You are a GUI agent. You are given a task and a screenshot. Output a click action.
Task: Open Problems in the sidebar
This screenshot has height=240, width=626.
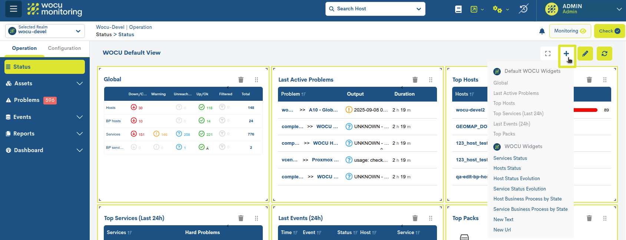pos(27,100)
